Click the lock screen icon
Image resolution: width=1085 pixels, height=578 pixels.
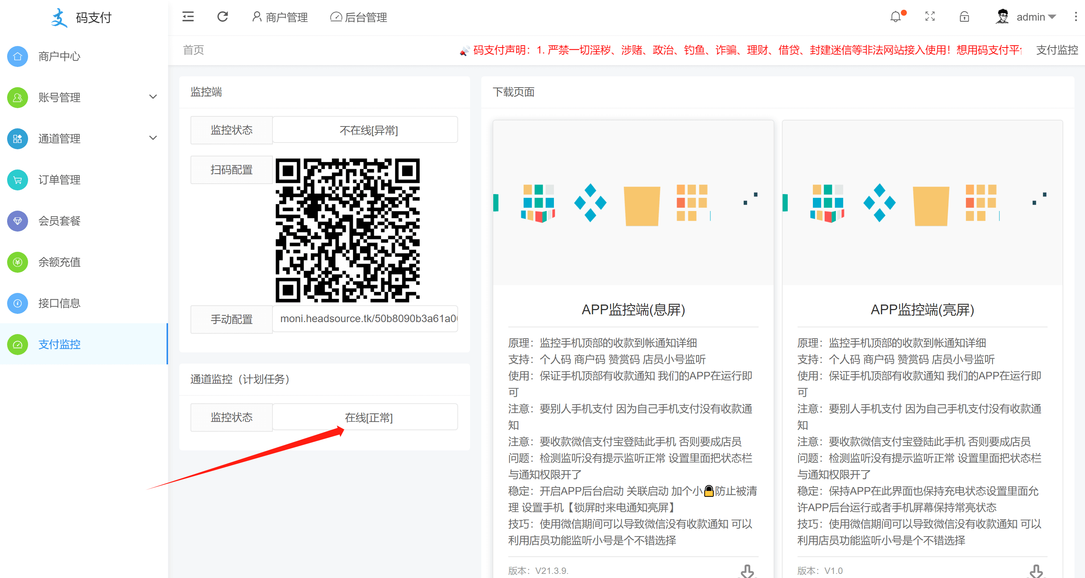(964, 17)
